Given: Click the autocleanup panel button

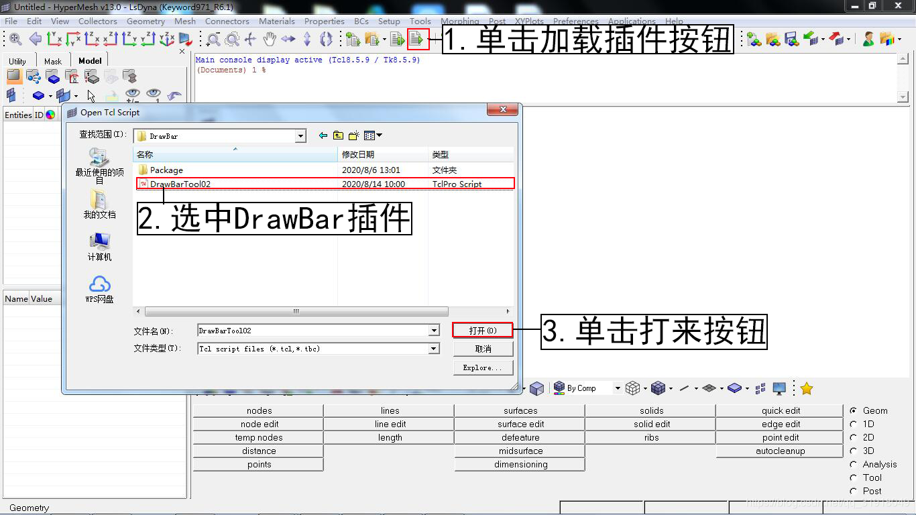Looking at the screenshot, I should coord(780,451).
